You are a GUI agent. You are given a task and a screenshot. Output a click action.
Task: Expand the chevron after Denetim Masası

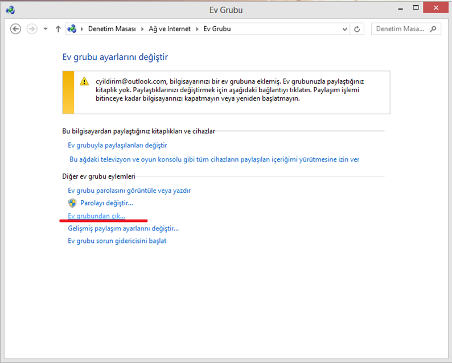[142, 29]
